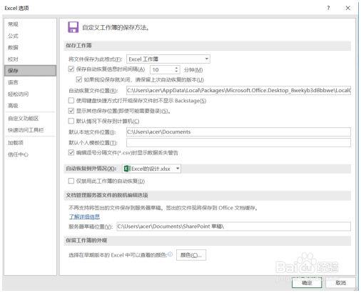Click the 了解详细信息 link

[84, 217]
